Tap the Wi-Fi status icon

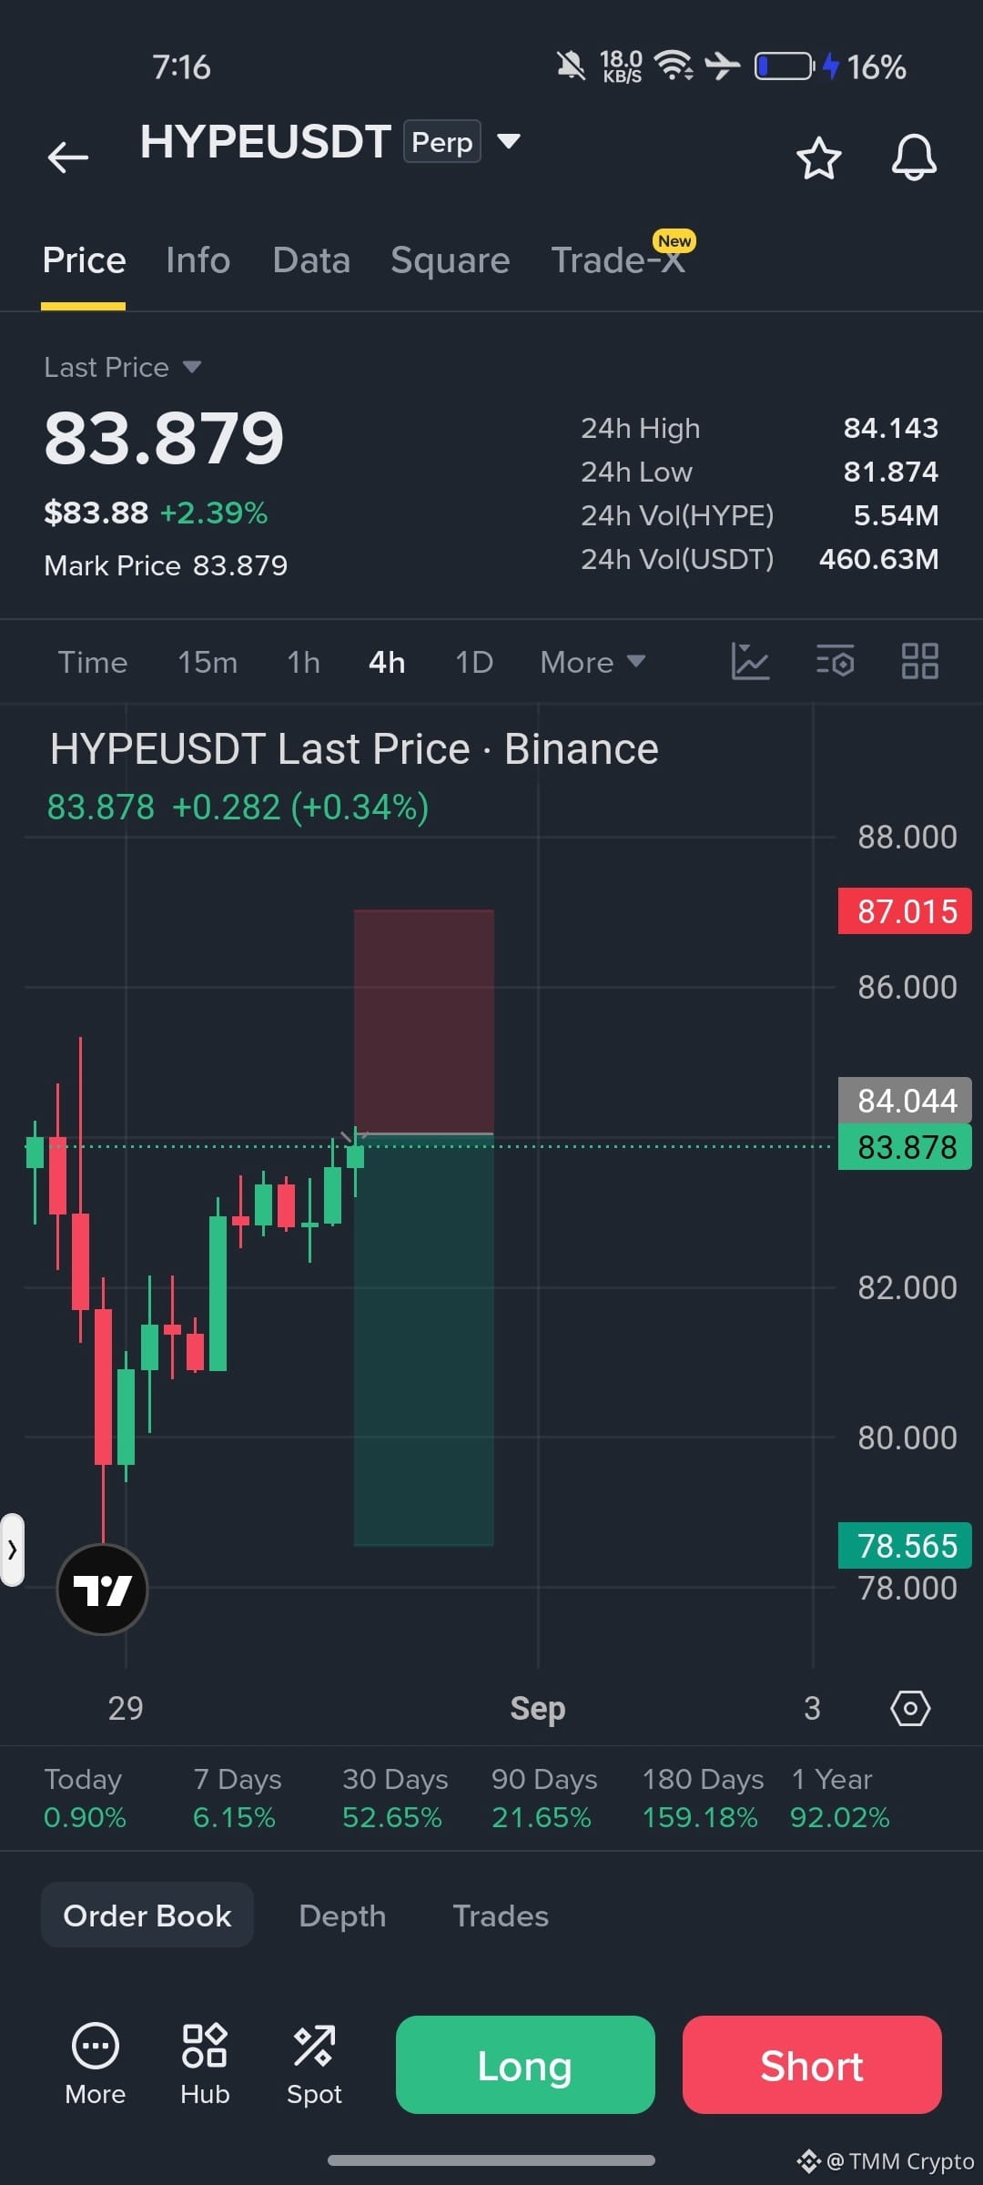(x=674, y=66)
